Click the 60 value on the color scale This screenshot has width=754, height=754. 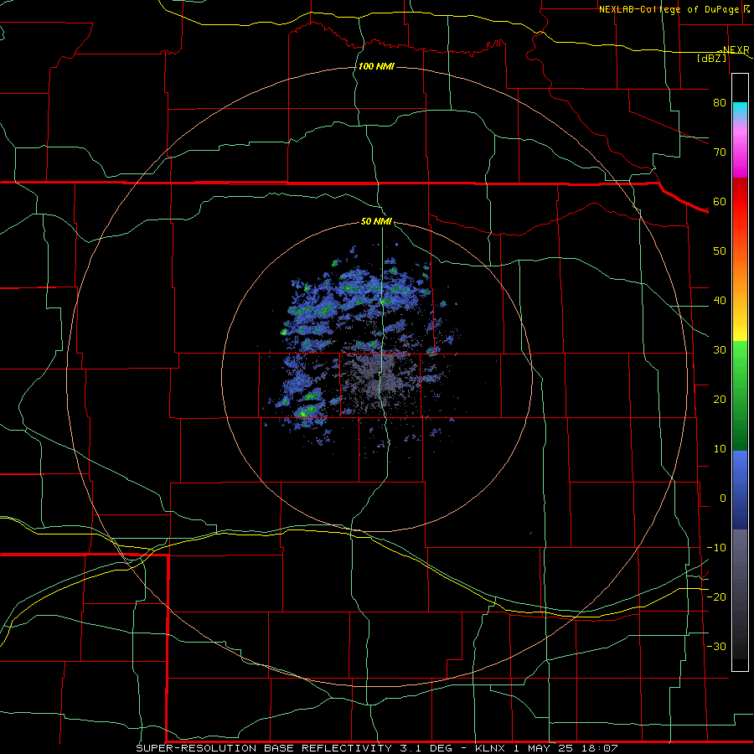pos(720,201)
